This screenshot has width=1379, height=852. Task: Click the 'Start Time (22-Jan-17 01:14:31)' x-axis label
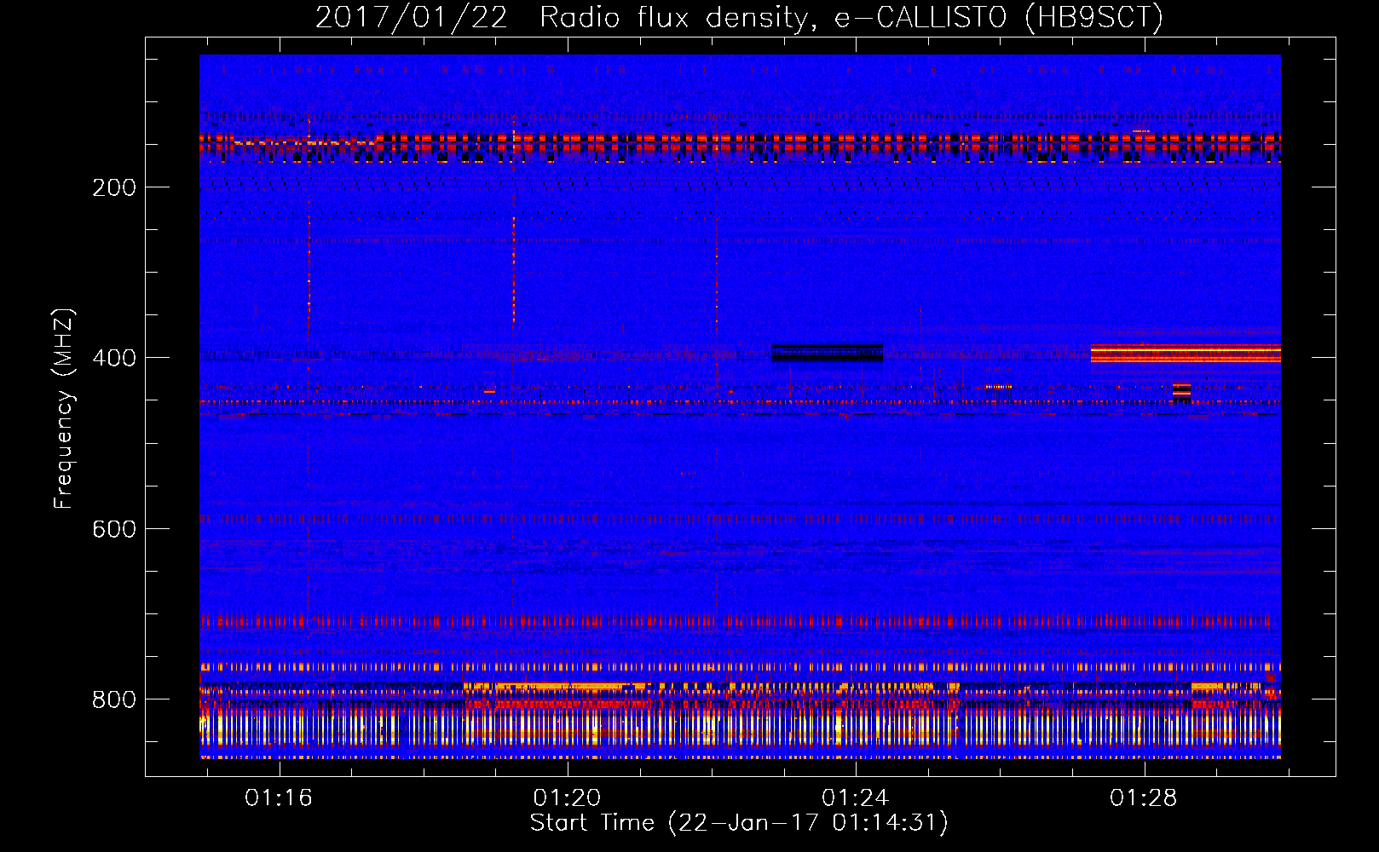click(x=739, y=823)
